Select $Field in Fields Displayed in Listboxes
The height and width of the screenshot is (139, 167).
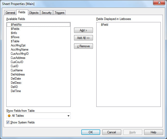click(x=129, y=25)
